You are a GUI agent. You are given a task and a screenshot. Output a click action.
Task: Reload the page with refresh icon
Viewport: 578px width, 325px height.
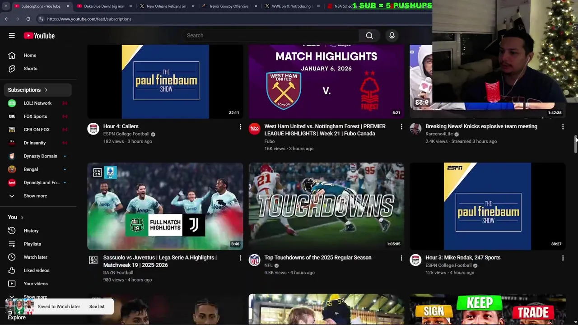(x=28, y=19)
